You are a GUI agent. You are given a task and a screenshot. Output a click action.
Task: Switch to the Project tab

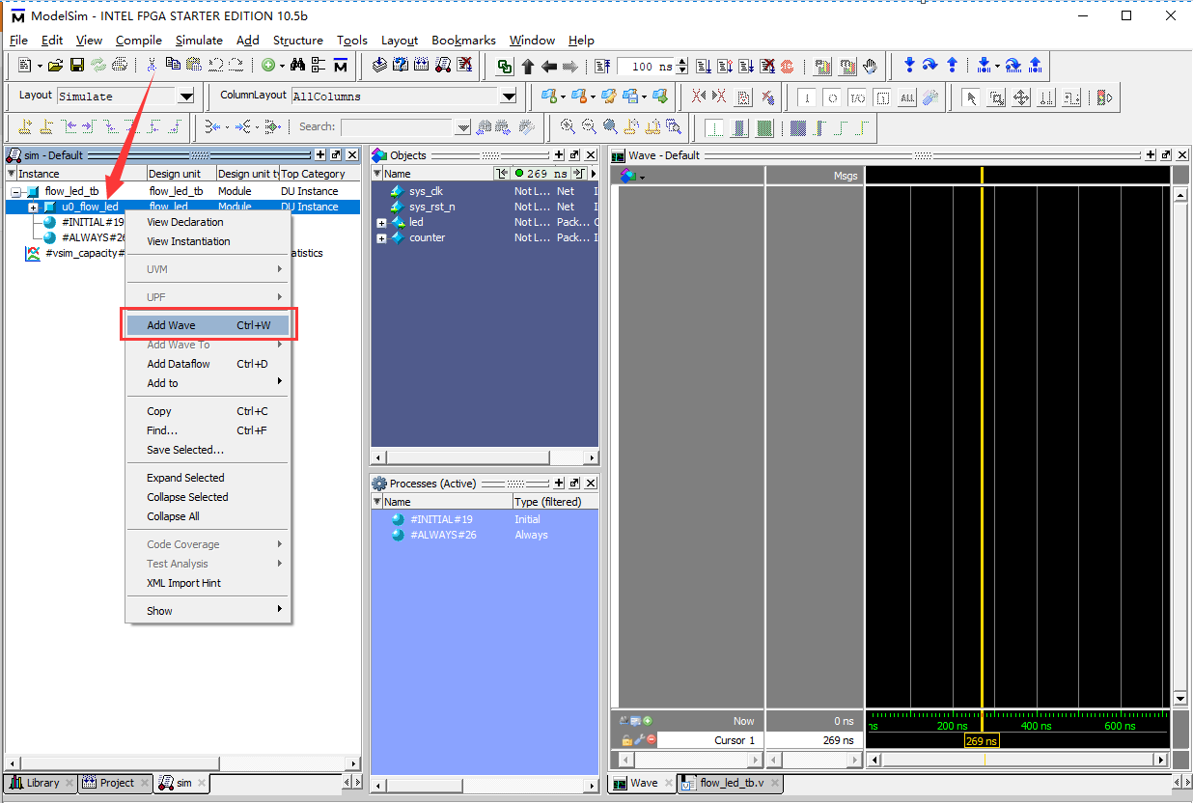(116, 783)
